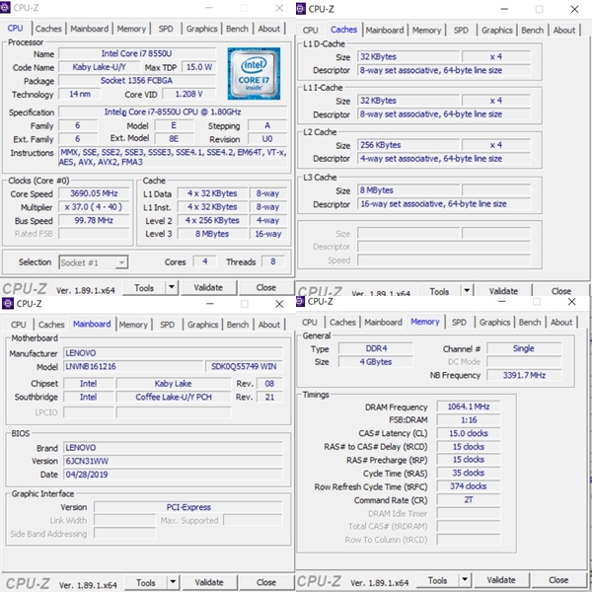
Task: Select SPD tab in Caches window
Action: point(461,31)
